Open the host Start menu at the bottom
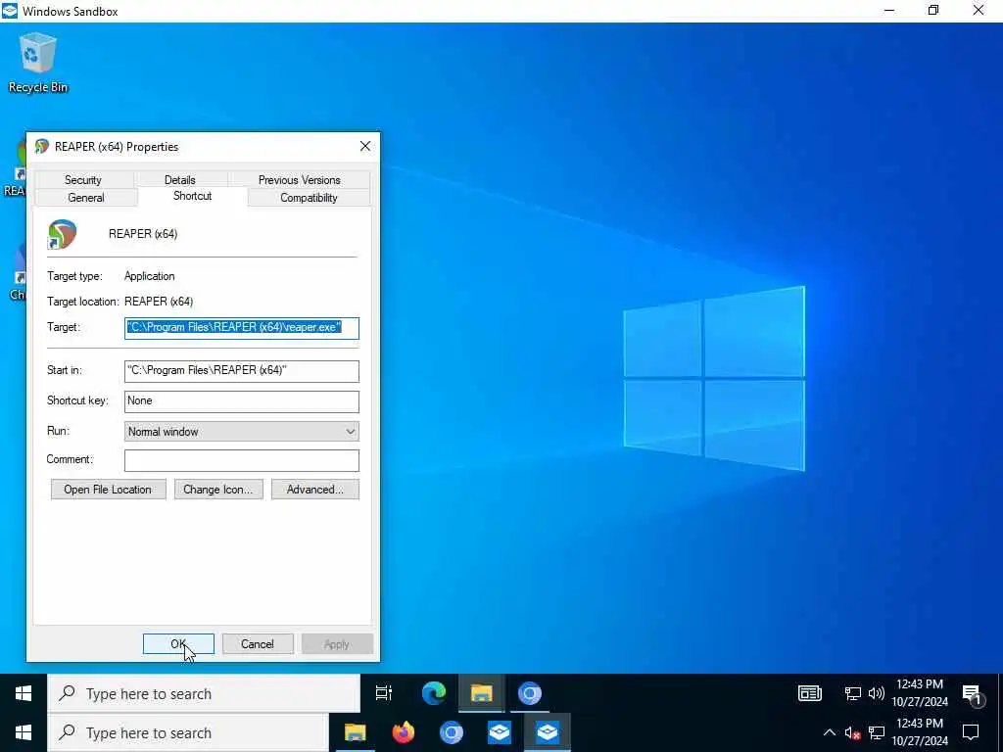 [24, 732]
